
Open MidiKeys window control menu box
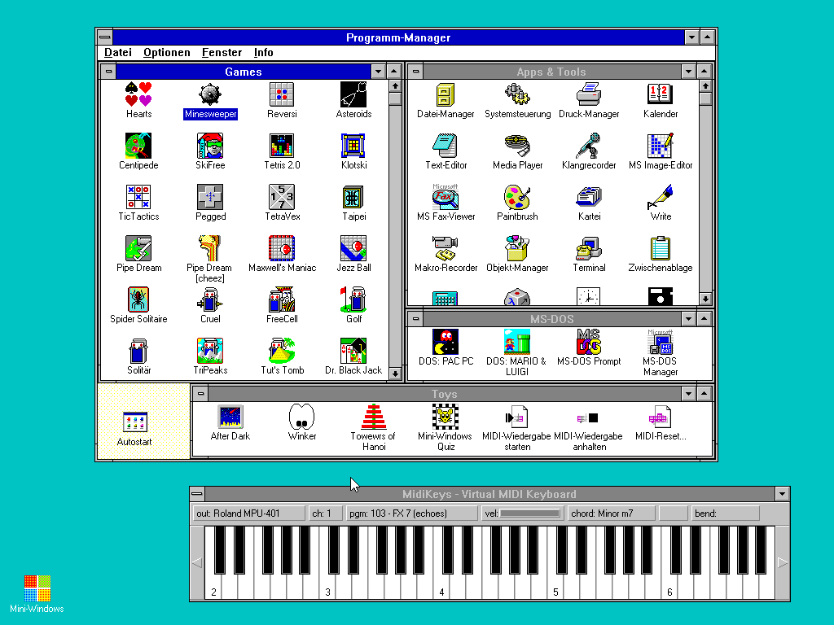coord(197,494)
